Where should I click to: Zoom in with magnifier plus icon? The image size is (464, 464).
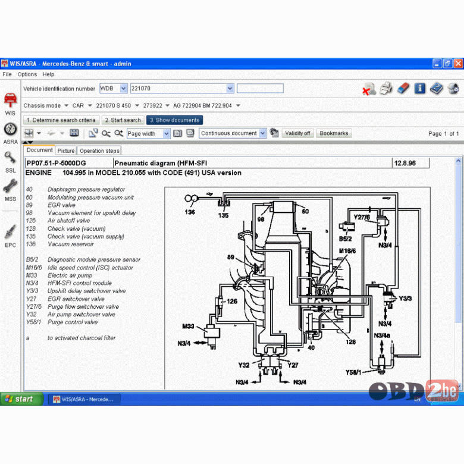click(x=118, y=133)
